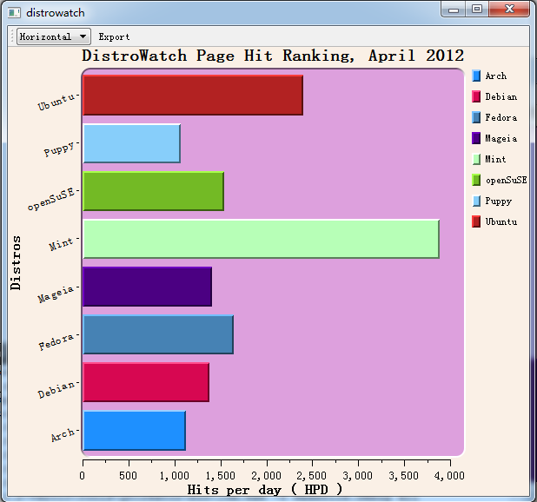Viewport: 537px width, 502px height.
Task: Click the Hits per day (HPD) axis title
Action: tap(265, 489)
